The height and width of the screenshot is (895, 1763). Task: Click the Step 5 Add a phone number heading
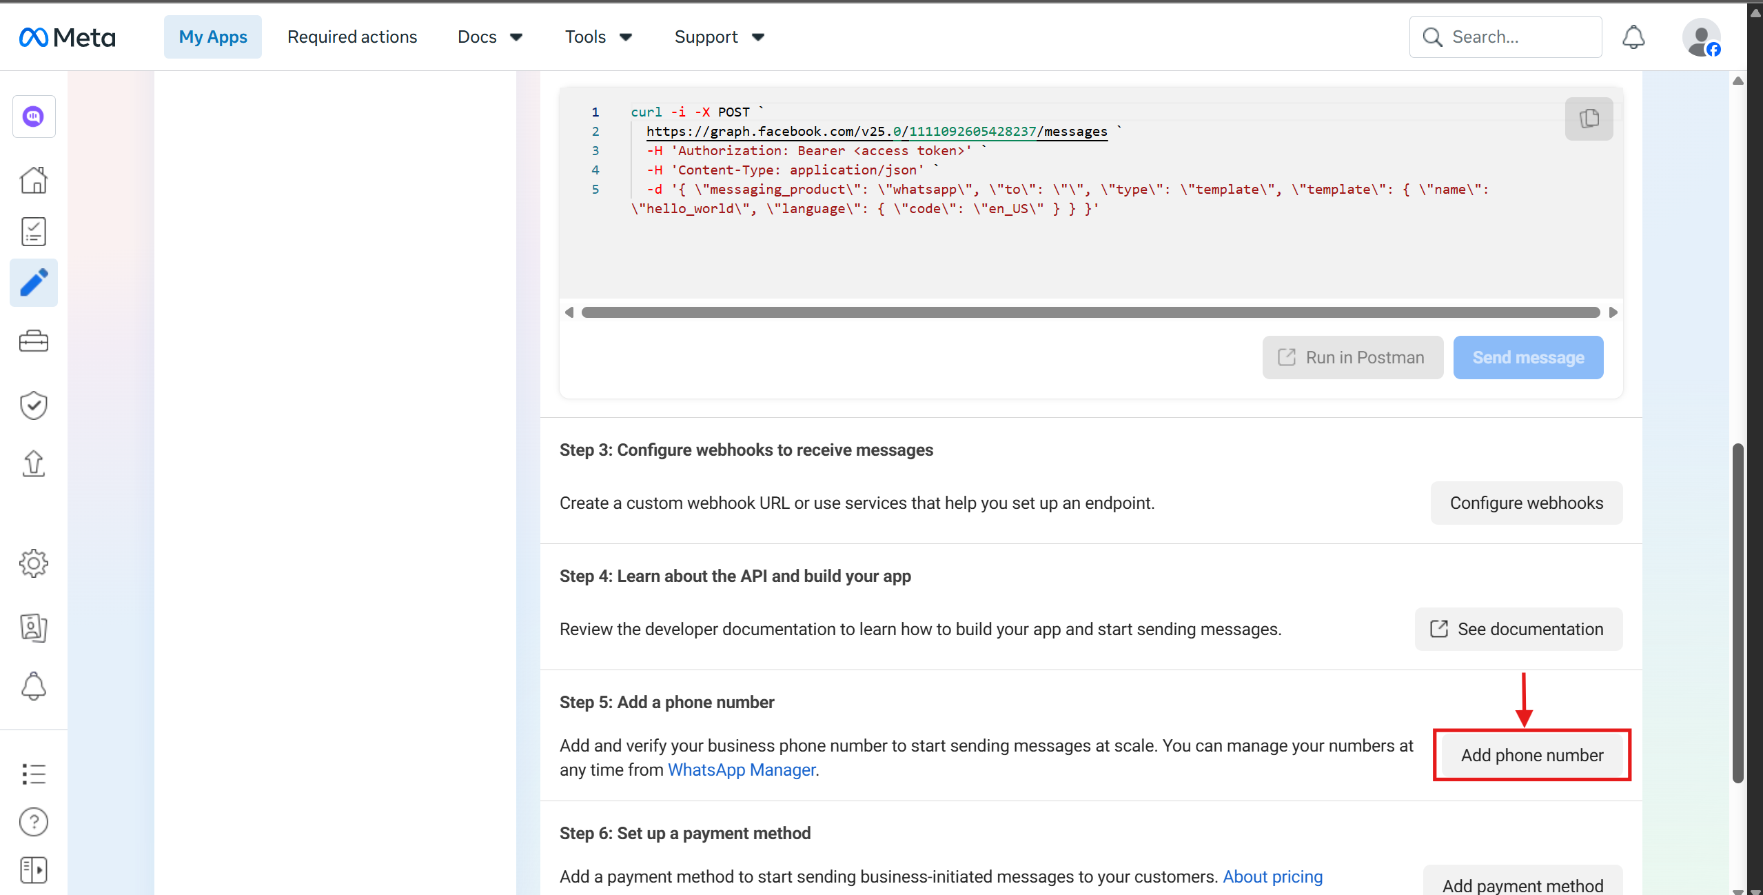667,702
